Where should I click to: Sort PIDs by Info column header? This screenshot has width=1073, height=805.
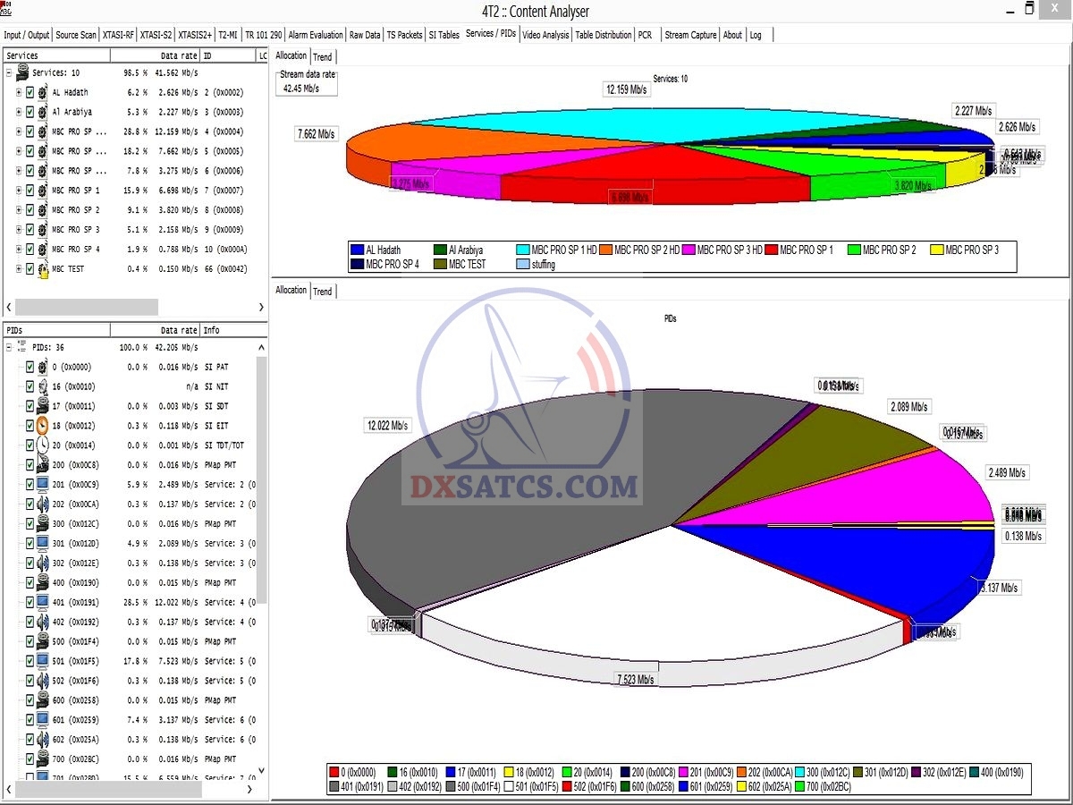pyautogui.click(x=232, y=330)
